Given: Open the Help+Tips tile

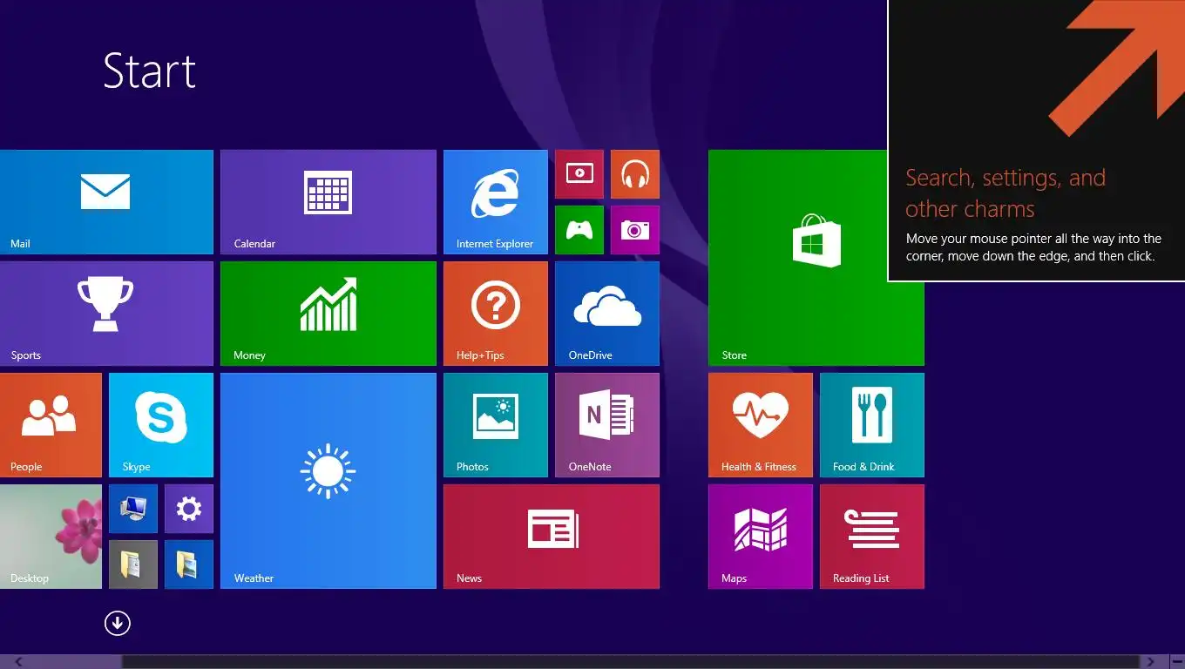Looking at the screenshot, I should click(496, 314).
